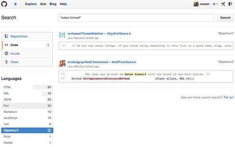235x147 pixels.
Task: Open the mrfreeze/ThreadWatcher repository link
Action: (86, 34)
